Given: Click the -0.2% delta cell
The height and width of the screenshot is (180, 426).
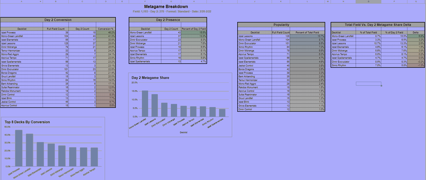Looking at the screenshot, I should [x=416, y=62].
